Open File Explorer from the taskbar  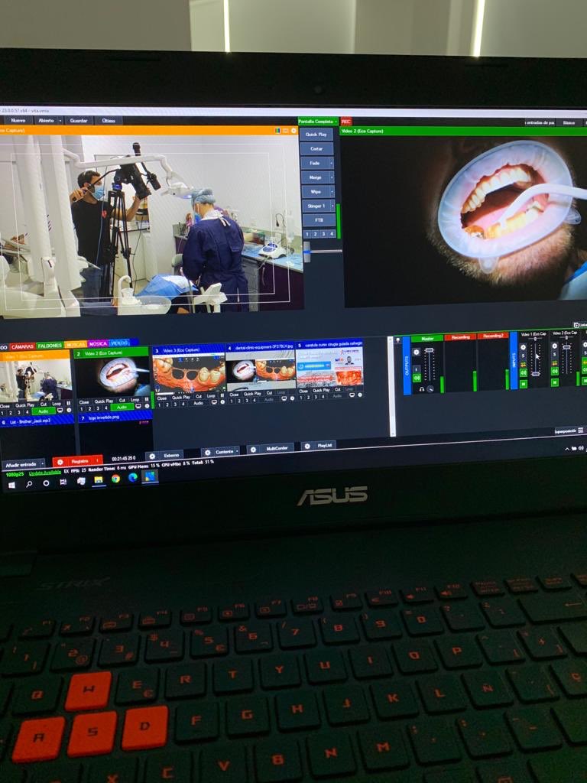(x=99, y=479)
